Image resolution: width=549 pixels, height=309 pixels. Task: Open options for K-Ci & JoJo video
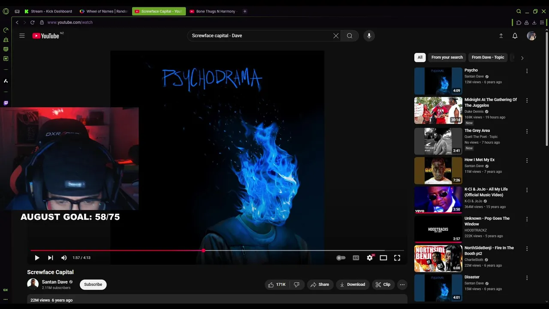pyautogui.click(x=527, y=190)
